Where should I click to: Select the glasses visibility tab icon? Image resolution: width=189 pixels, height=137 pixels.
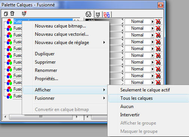point(88,14)
